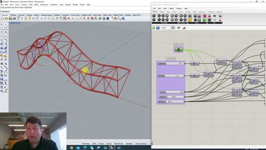Click pink Colour Swatch component icon

(204, 16)
